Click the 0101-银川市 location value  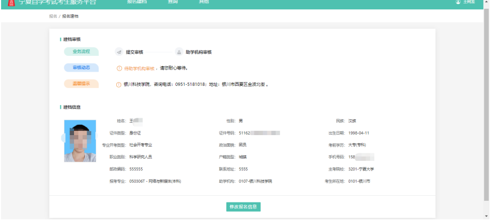[359, 182]
